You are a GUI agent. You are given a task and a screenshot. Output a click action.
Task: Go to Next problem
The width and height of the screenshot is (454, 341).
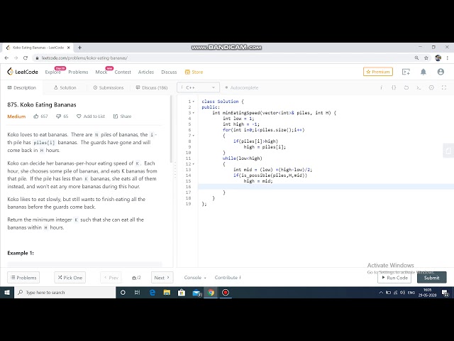tap(162, 278)
